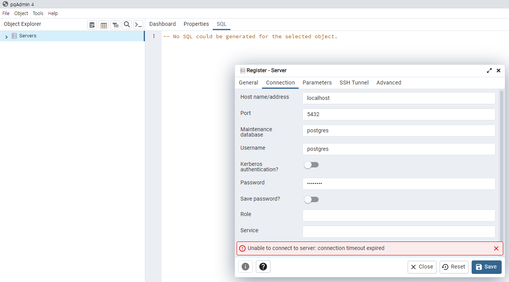The image size is (509, 282).
Task: Switch to the SSH Tunnel tab
Action: [x=354, y=83]
